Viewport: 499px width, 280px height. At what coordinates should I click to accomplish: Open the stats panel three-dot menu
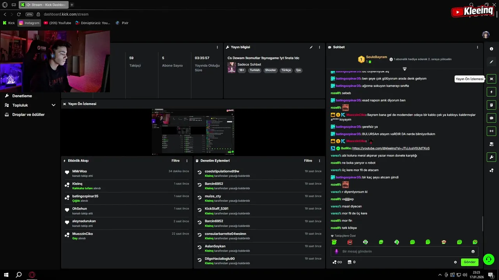click(217, 47)
